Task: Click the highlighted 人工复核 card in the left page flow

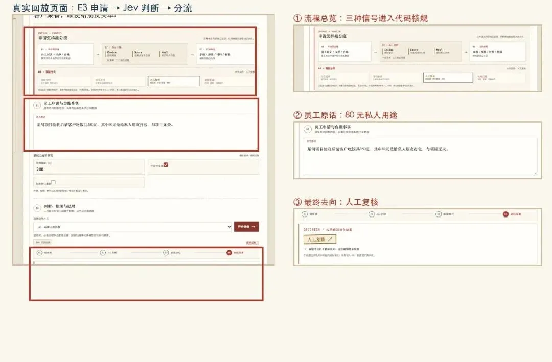Action: (174, 81)
